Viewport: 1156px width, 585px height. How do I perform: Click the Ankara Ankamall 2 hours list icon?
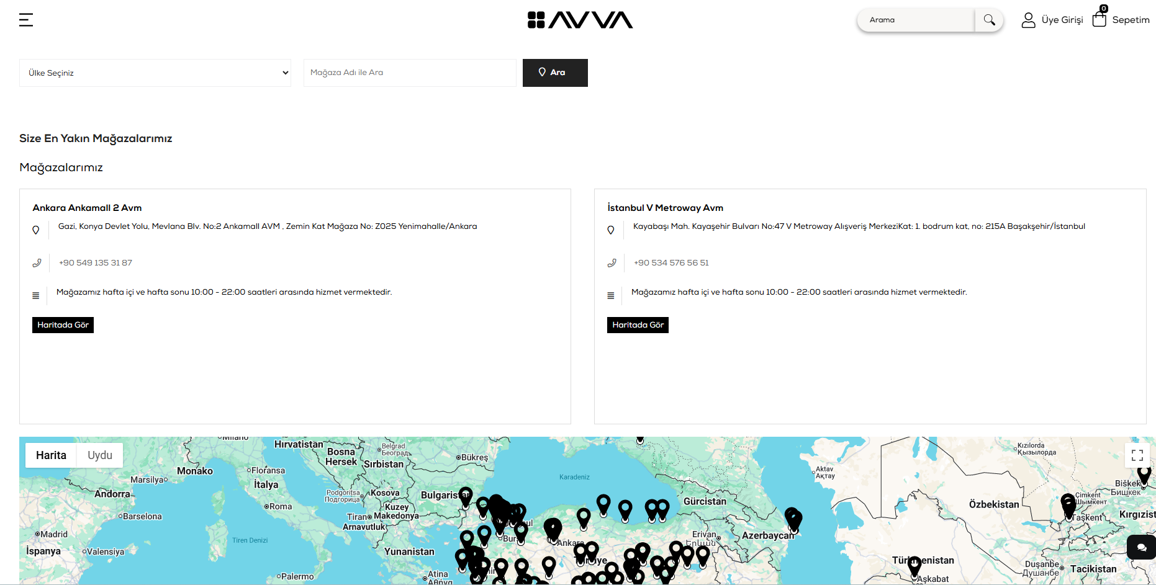[36, 296]
